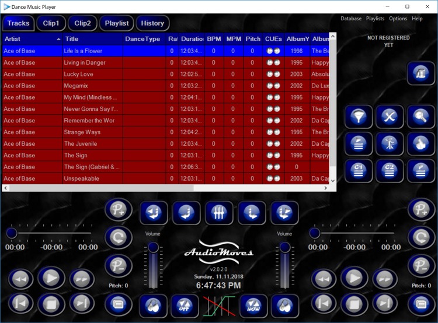Switch to the Playlist tab

(117, 23)
